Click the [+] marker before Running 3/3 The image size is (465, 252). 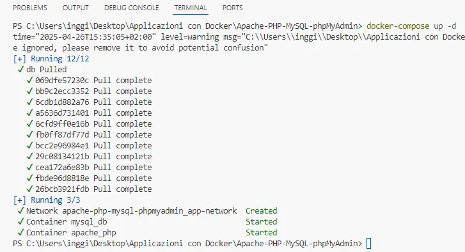coord(20,200)
